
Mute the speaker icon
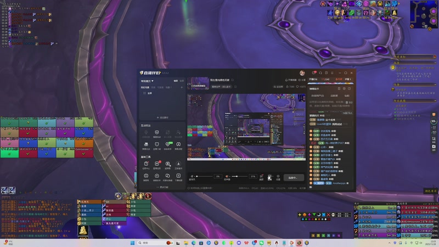(x=227, y=176)
